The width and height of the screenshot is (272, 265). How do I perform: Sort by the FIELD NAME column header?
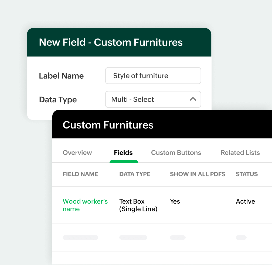[80, 174]
